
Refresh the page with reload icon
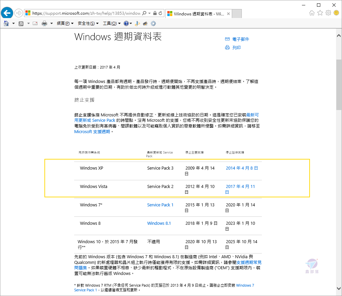pos(160,13)
